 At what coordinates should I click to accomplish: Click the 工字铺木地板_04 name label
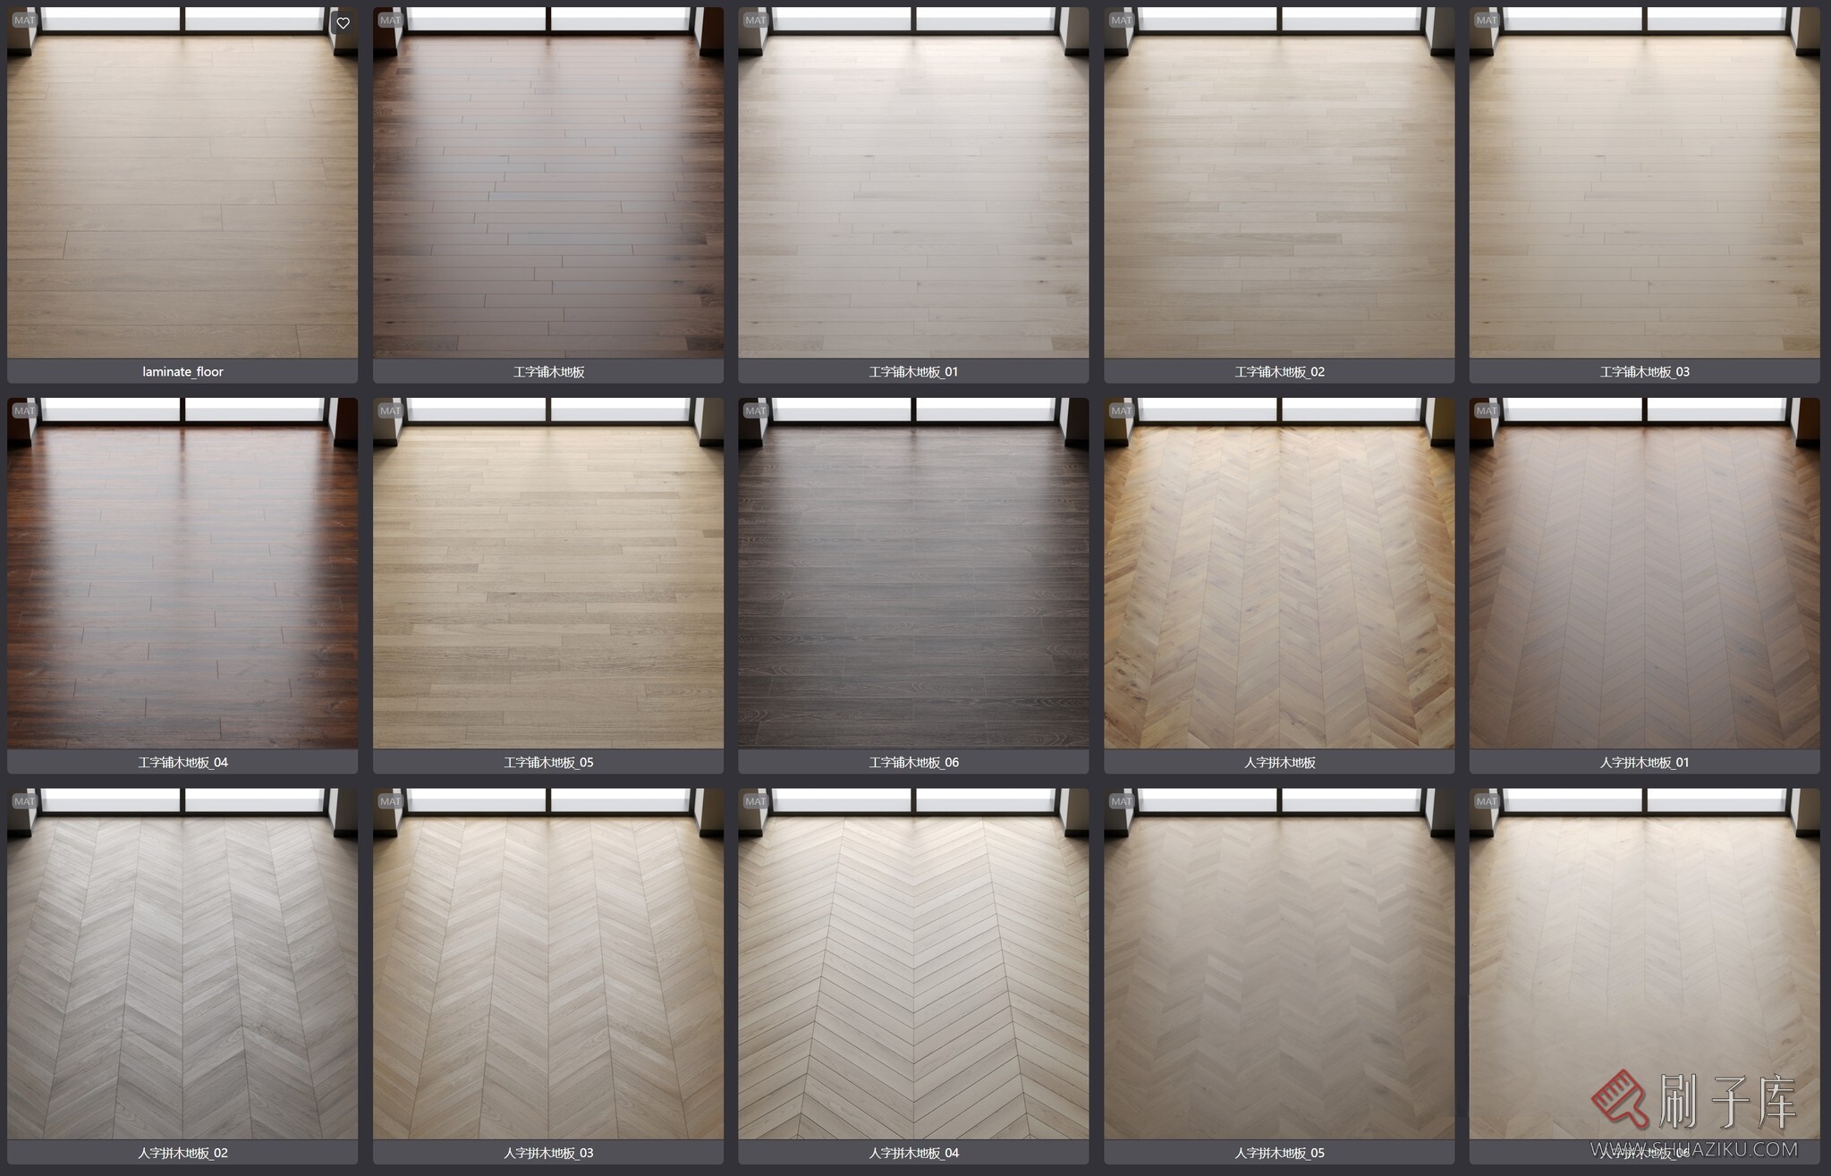tap(182, 762)
